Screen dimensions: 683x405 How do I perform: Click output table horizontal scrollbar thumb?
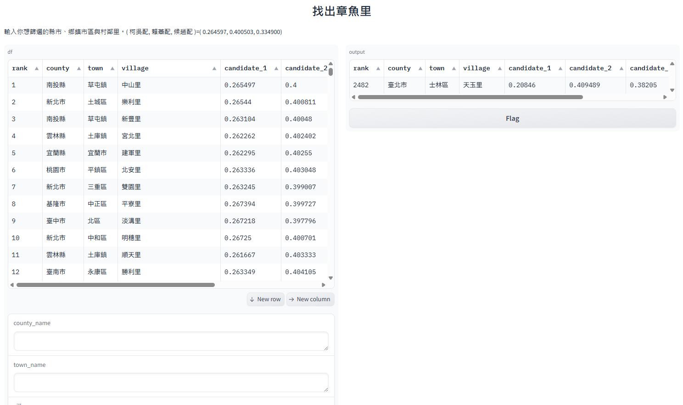470,97
